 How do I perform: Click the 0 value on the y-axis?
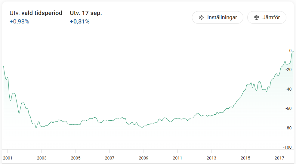tap(290, 51)
